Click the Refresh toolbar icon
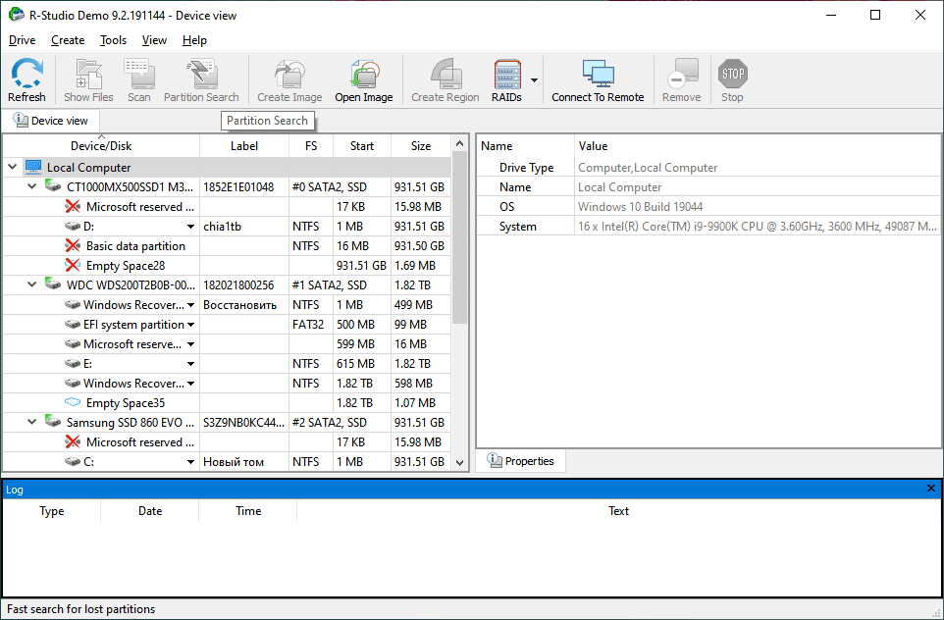944x620 pixels. (26, 74)
